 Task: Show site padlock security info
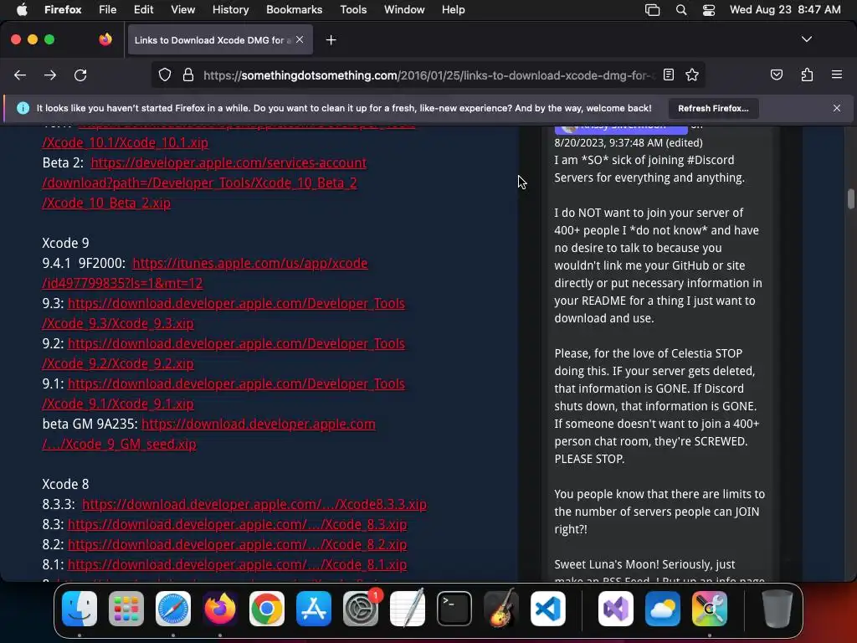(x=188, y=75)
